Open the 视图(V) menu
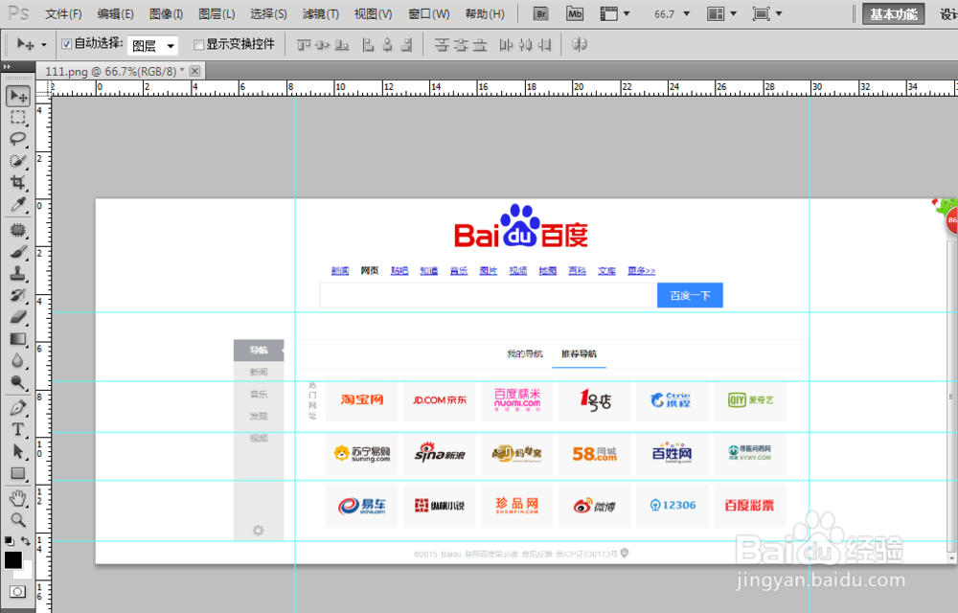The image size is (958, 613). pos(373,13)
